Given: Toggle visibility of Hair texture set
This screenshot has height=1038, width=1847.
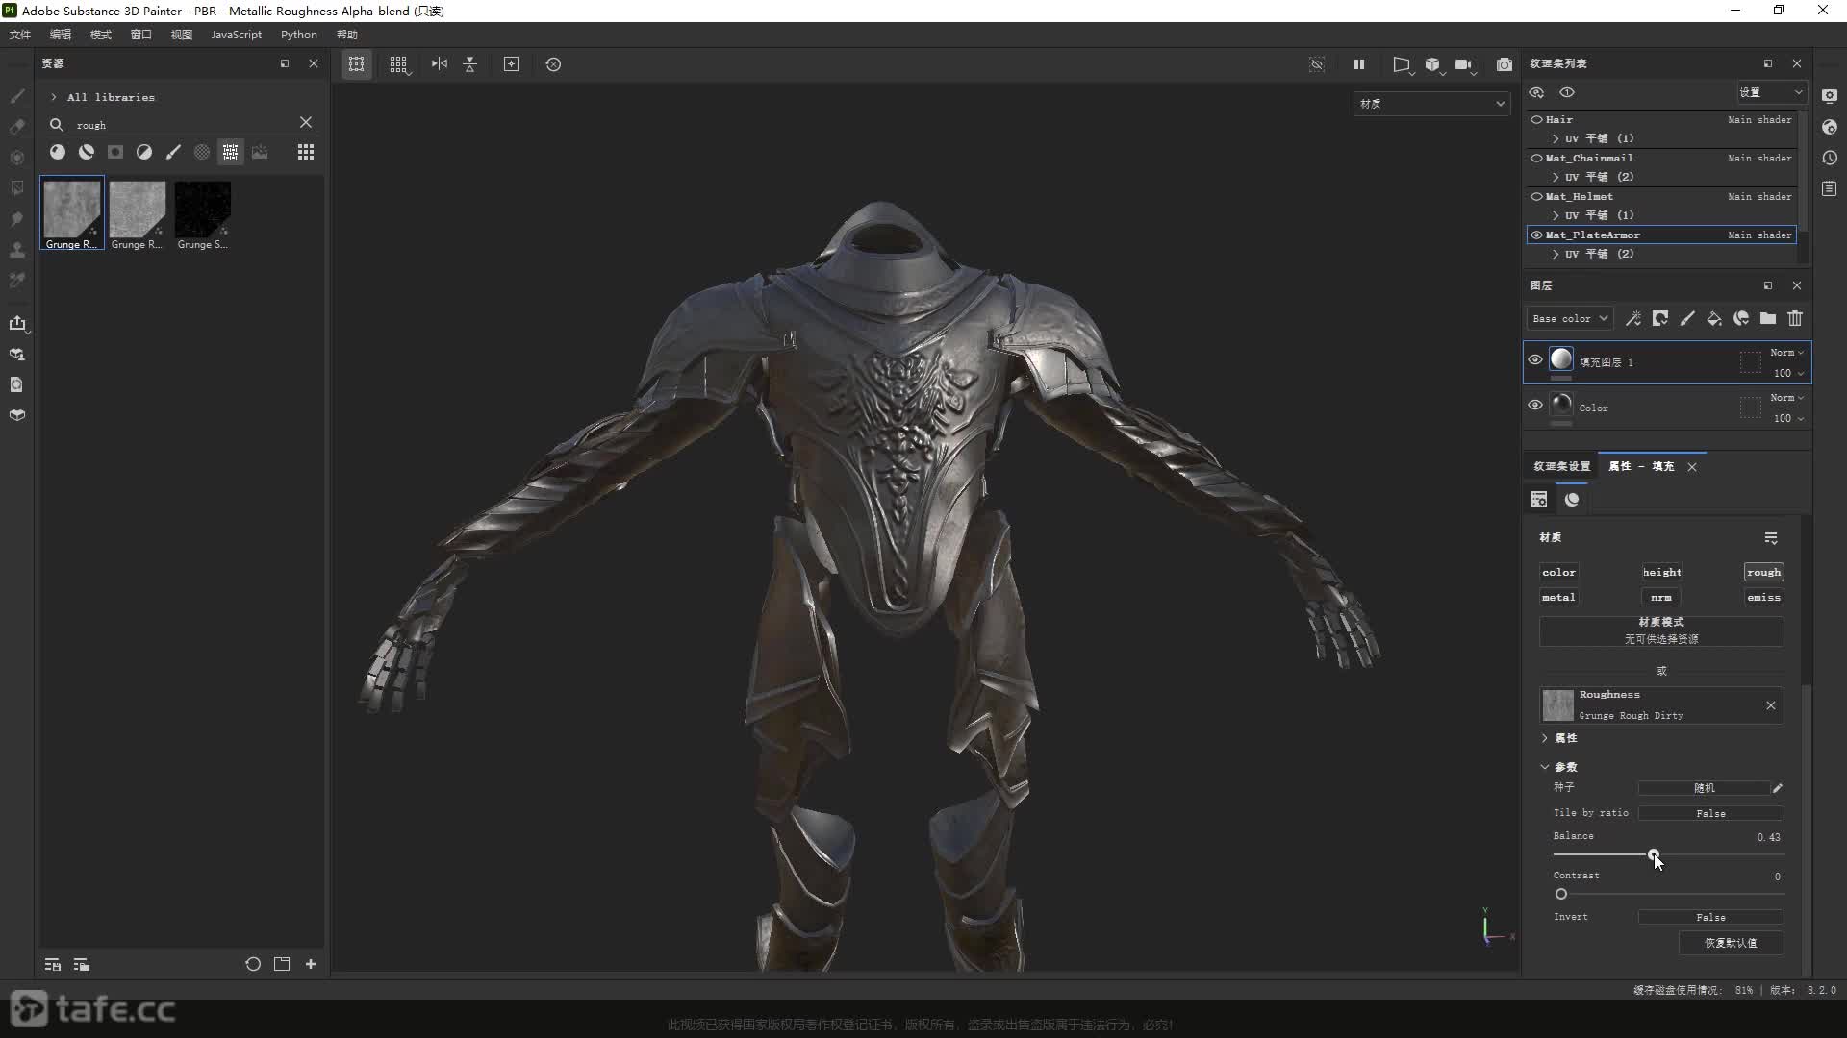Looking at the screenshot, I should coord(1536,120).
